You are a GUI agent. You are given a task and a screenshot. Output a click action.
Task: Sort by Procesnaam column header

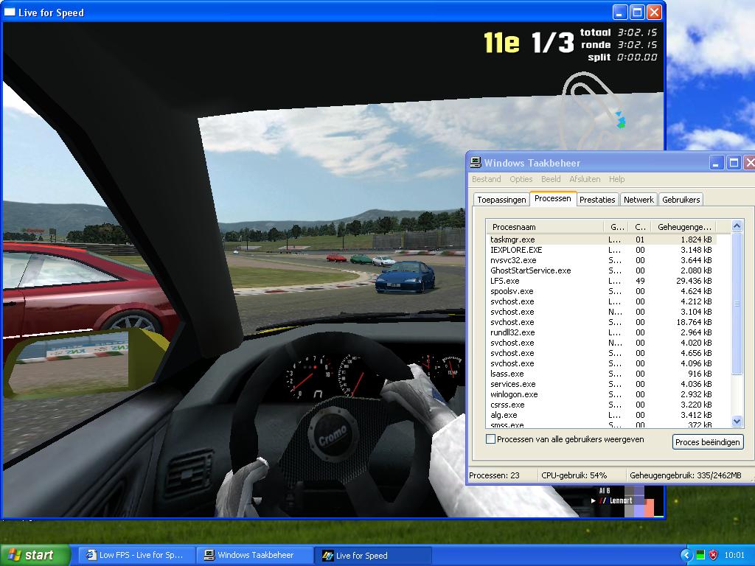point(545,227)
